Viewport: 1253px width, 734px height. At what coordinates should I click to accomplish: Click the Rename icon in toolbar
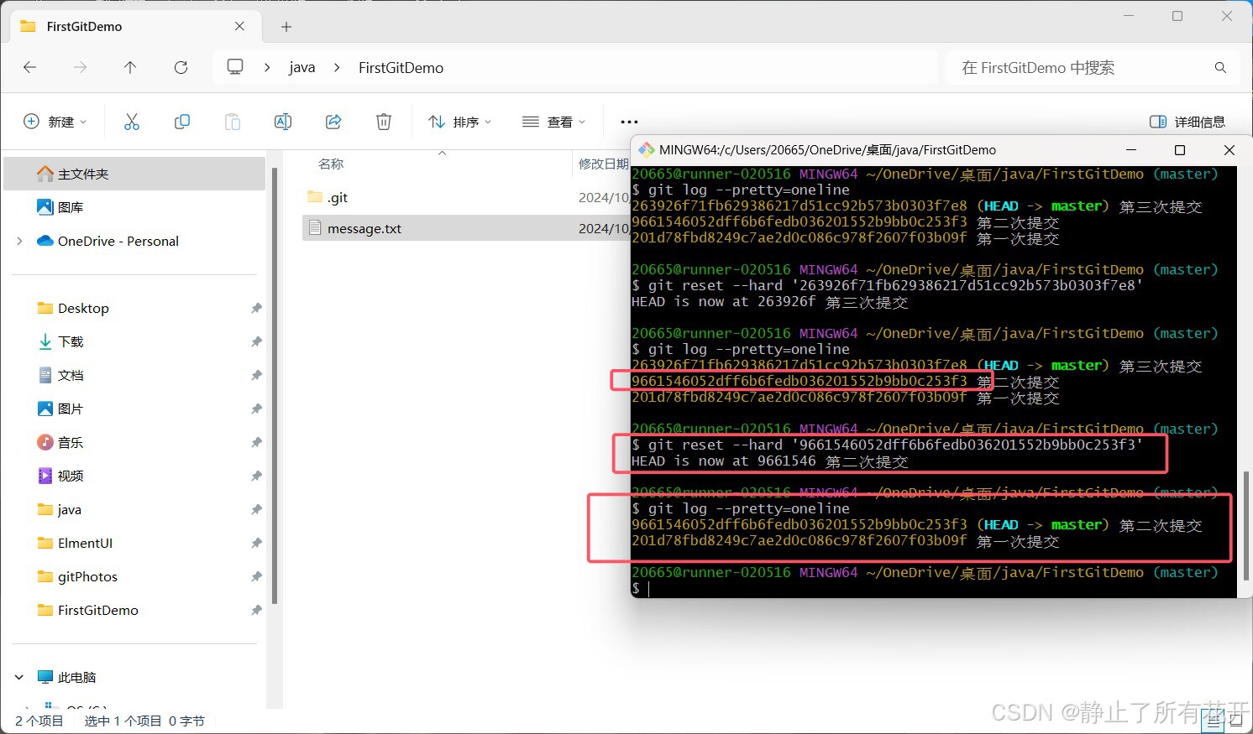point(283,122)
